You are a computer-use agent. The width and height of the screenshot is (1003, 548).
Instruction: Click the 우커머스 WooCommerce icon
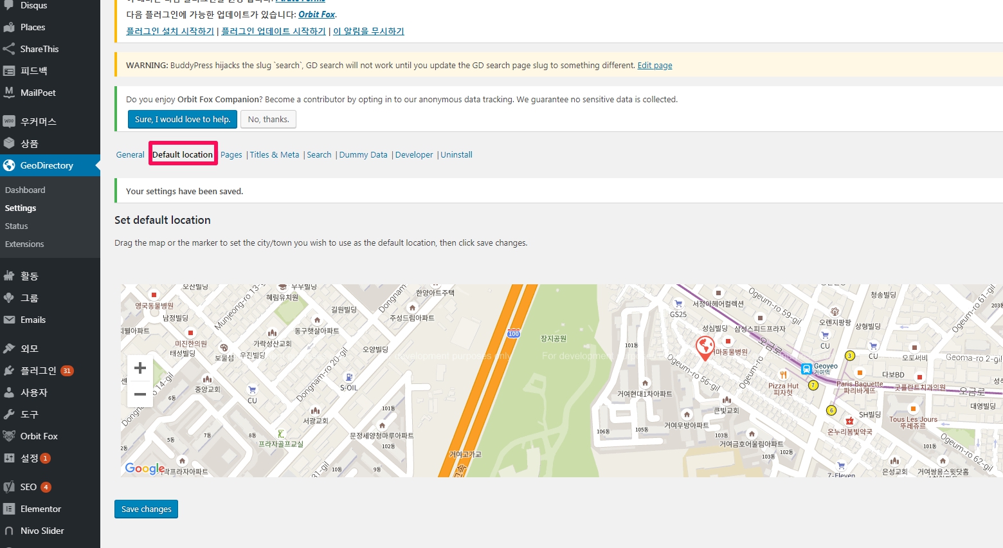9,122
